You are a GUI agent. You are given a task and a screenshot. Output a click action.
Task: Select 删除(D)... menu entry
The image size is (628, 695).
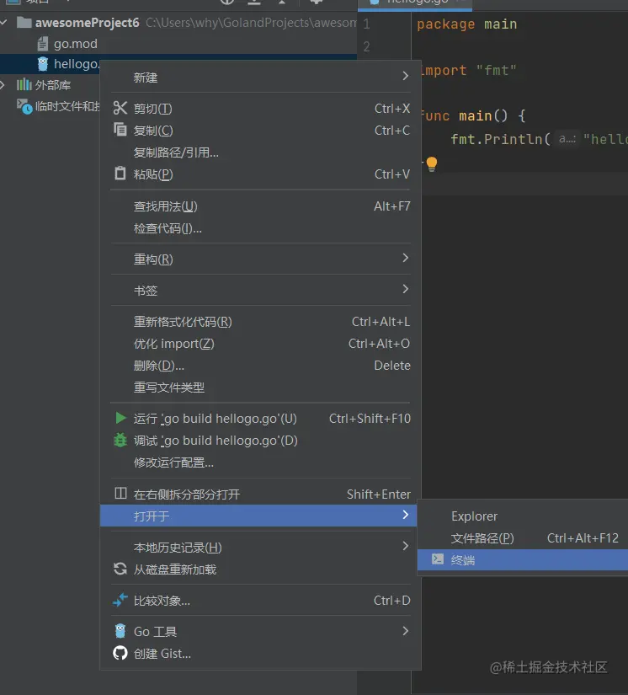[260, 366]
